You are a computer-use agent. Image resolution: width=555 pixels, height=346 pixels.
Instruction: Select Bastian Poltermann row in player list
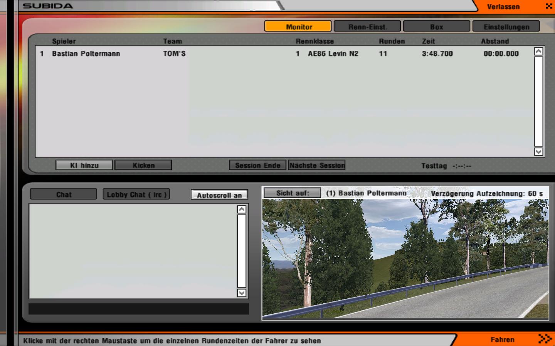[x=86, y=54]
